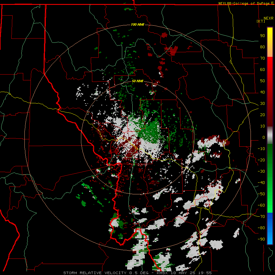Click the -30 value on velocity scale

[x=261, y=171]
